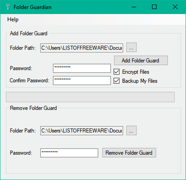Minimize the Folder Guardian window

(134, 7)
